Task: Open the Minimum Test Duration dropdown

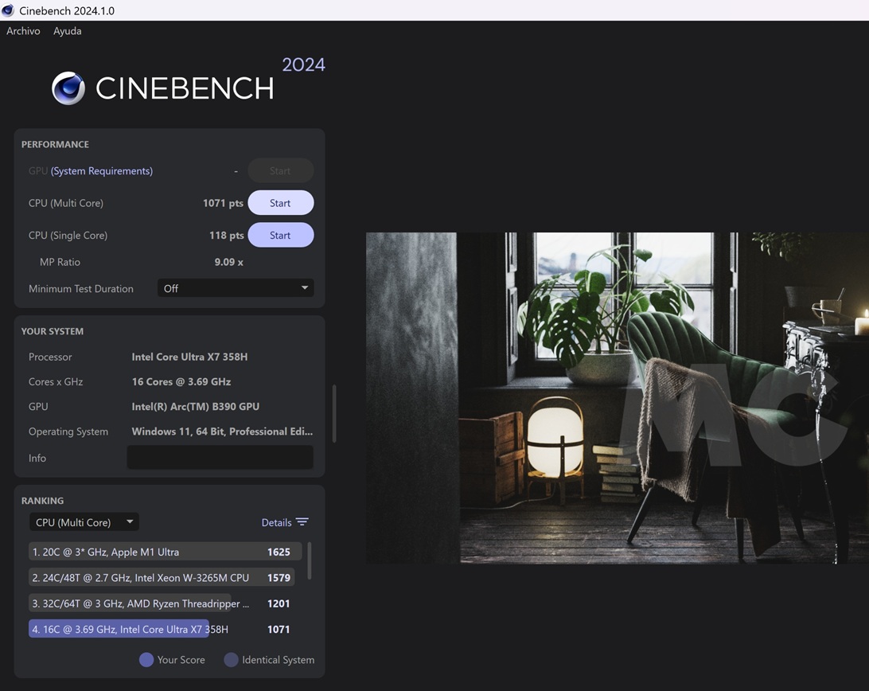Action: point(236,288)
